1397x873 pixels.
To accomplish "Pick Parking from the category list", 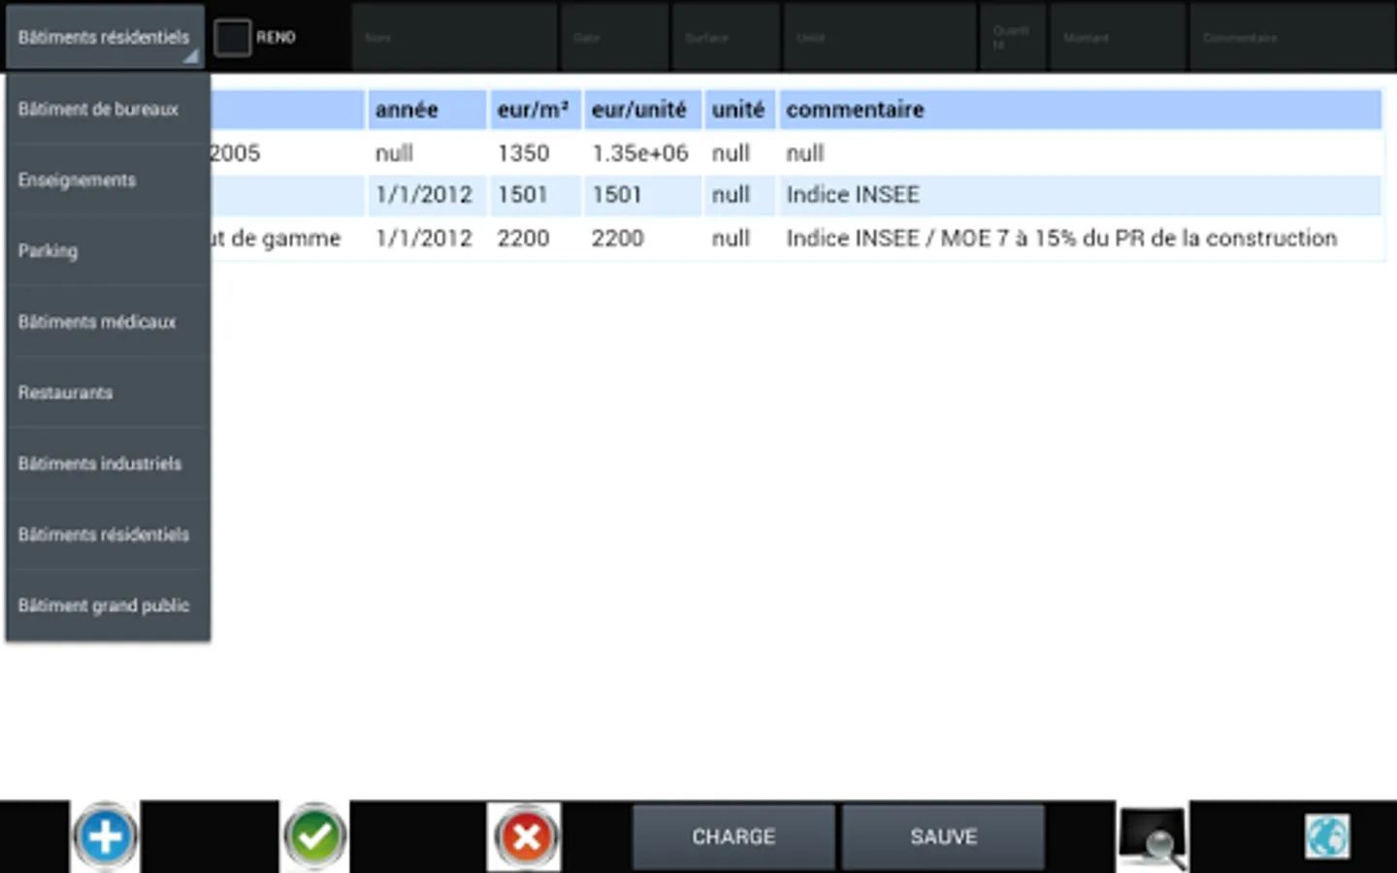I will [x=108, y=251].
